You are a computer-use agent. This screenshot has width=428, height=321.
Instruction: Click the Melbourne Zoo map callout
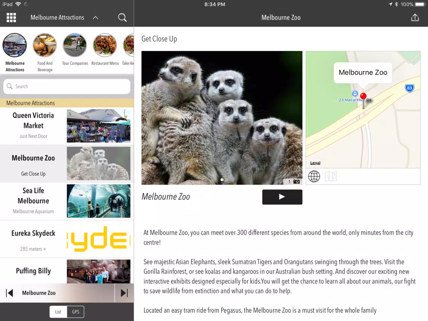tap(363, 73)
